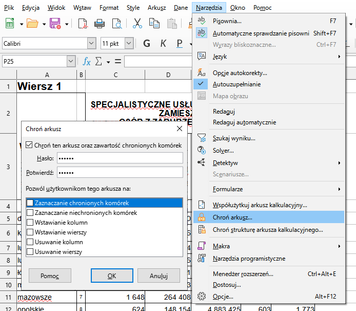Toggle 'Chroń ten arkusz' checkbox

pos(29,145)
